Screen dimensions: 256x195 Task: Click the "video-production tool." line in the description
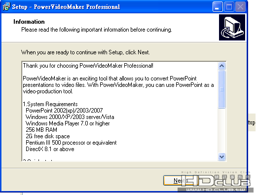48,91
